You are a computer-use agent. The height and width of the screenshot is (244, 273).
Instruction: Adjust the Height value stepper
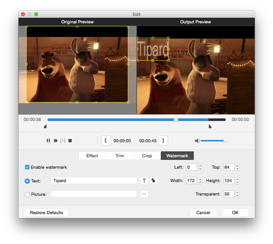coord(238,181)
